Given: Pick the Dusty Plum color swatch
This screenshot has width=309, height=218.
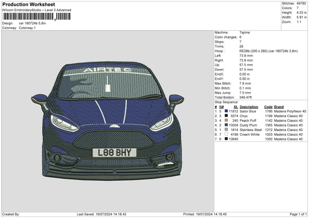Looking at the screenshot, I should point(226,125).
